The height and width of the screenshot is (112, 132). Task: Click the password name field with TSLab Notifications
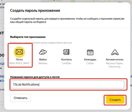tap(67, 84)
